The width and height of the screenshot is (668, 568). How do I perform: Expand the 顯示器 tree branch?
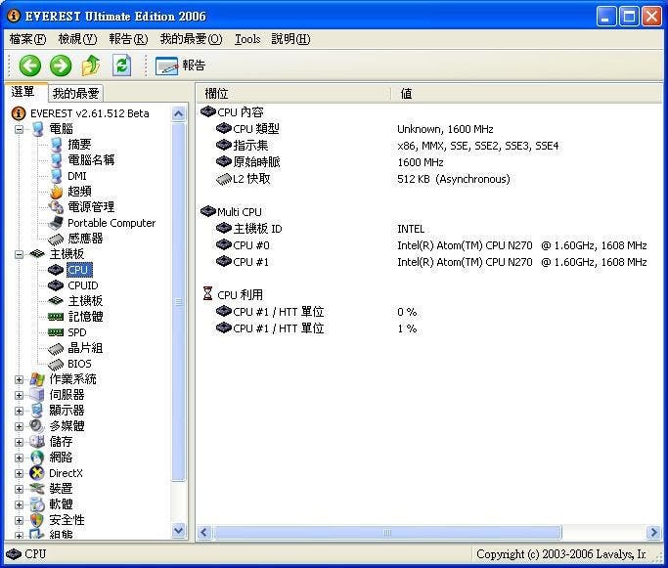click(20, 411)
